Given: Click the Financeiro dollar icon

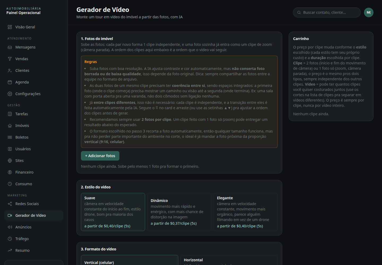Looking at the screenshot, I should coord(10,172).
